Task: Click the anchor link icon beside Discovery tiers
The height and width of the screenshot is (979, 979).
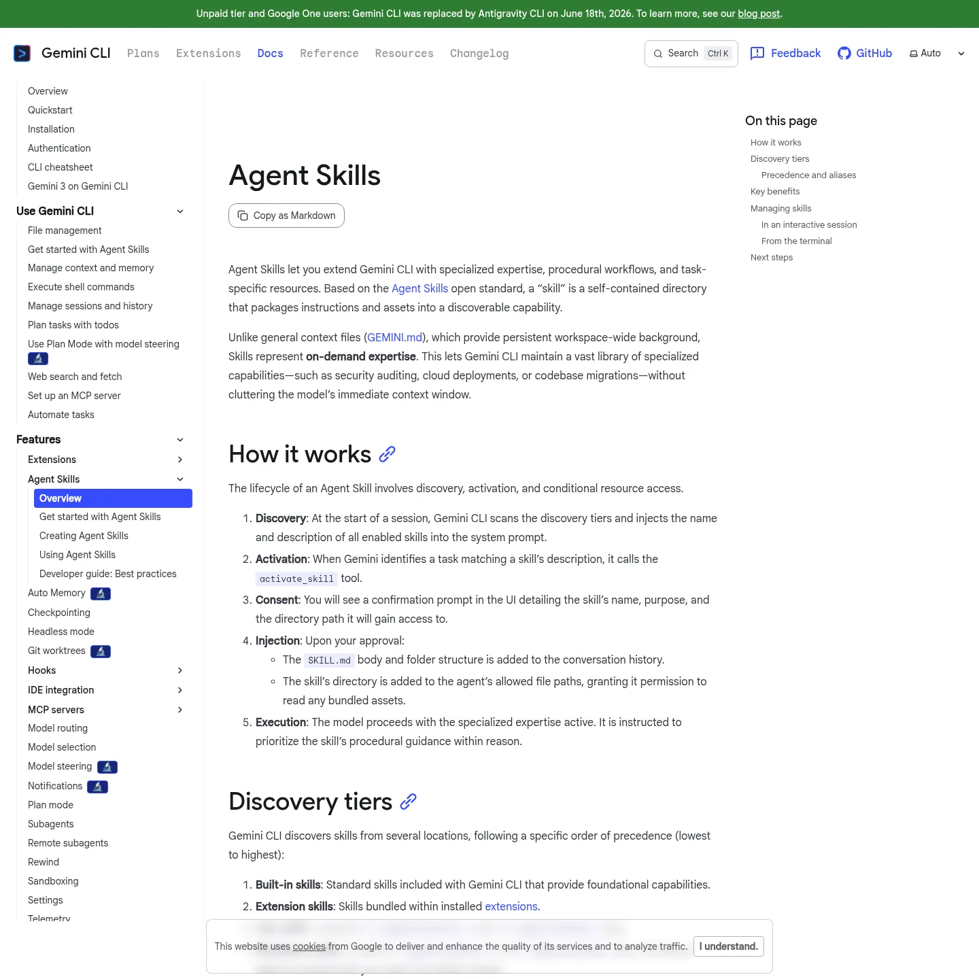Action: (408, 802)
